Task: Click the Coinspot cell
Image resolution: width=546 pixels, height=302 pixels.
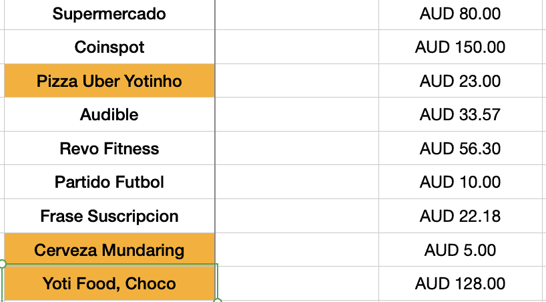Action: (x=109, y=47)
